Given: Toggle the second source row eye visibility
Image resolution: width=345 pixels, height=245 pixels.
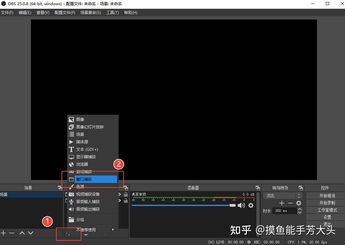Looking at the screenshot, I should (120, 200).
